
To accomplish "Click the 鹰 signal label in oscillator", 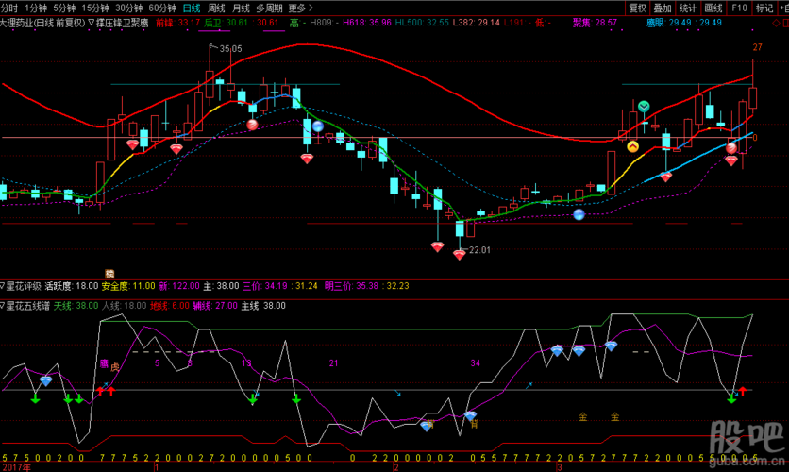I will pos(104,363).
